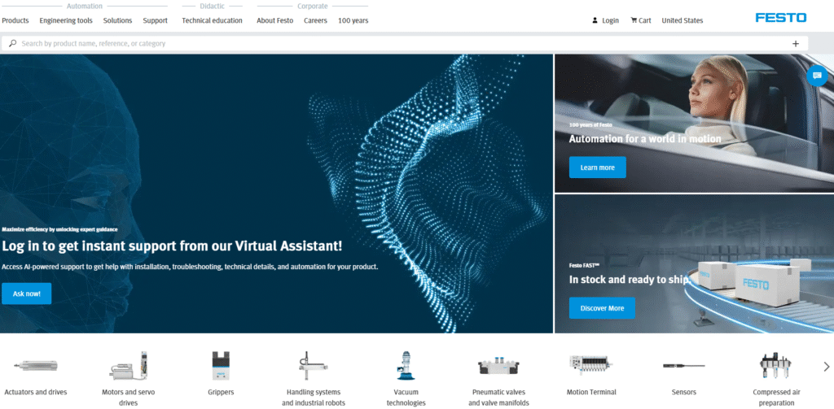Image resolution: width=834 pixels, height=409 pixels.
Task: Click the Cart link text
Action: (645, 20)
